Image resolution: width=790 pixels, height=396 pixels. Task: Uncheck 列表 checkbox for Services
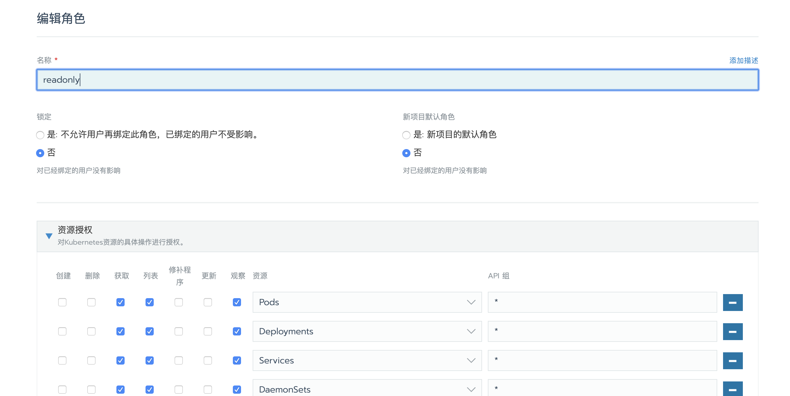[150, 360]
